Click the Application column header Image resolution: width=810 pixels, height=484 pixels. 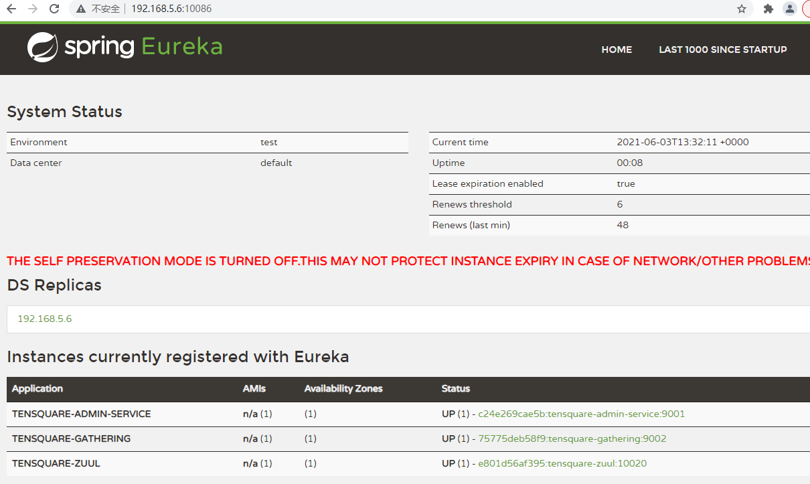point(37,388)
